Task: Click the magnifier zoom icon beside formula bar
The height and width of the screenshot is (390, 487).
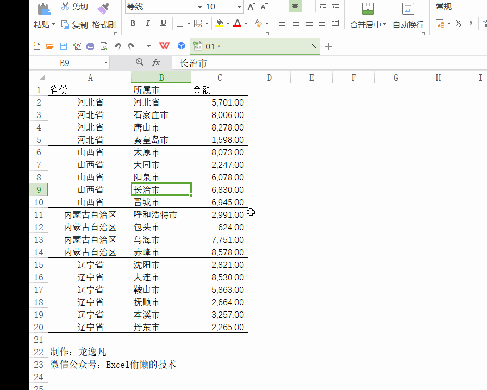Action: [x=140, y=62]
